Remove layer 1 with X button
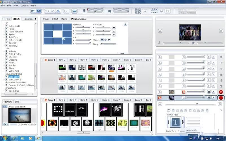Viewport: 226px width, 141px height. tap(214, 98)
